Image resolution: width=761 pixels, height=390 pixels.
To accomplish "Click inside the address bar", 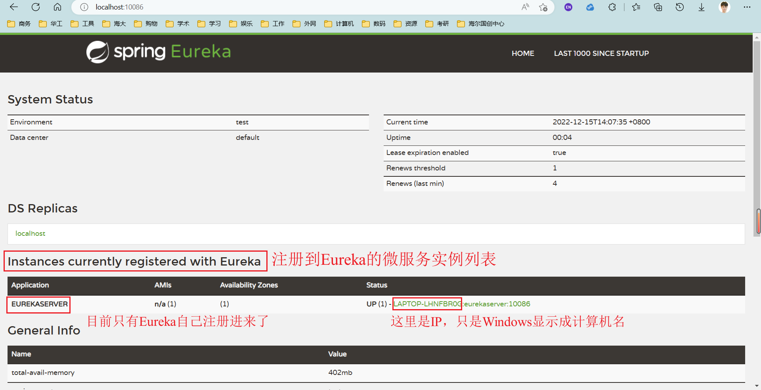I will [x=238, y=7].
